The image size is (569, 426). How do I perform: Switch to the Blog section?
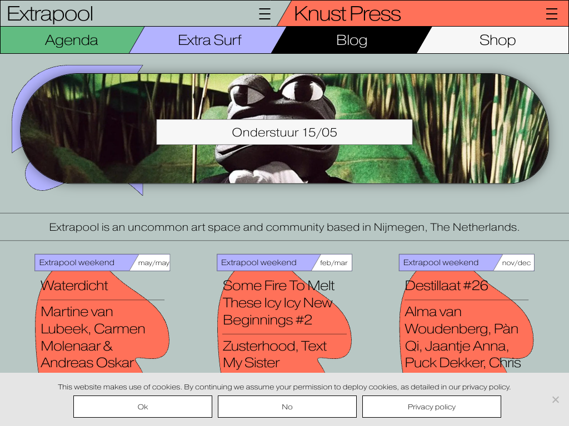[x=352, y=40]
